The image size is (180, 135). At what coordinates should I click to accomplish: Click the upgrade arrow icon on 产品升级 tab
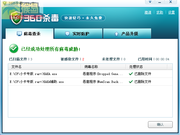click(x=117, y=34)
